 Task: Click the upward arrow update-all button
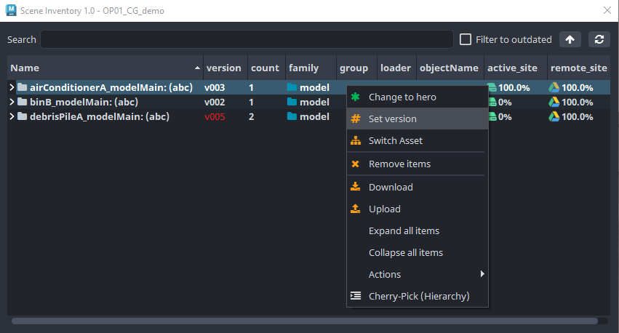570,39
